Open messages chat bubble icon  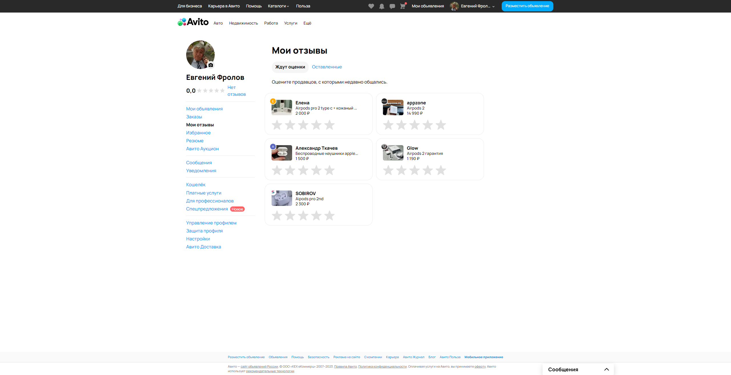tap(392, 6)
